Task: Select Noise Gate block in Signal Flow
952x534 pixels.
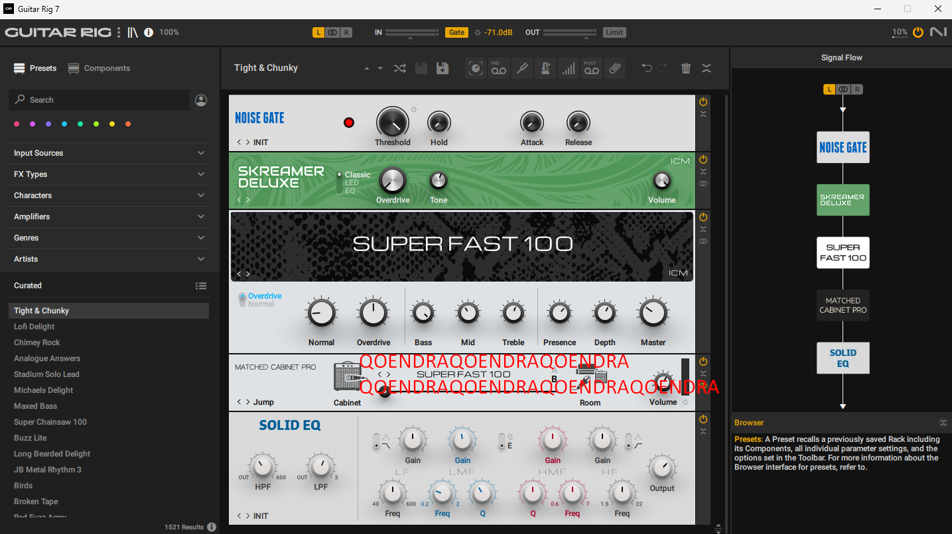Action: point(843,147)
